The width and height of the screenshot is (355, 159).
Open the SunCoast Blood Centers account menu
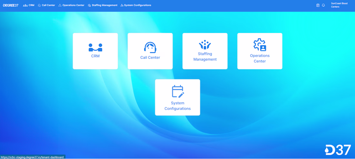339,5
